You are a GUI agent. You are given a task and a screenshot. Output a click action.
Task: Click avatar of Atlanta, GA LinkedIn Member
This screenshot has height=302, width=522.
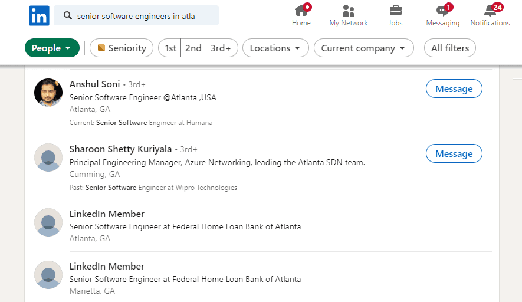click(48, 222)
